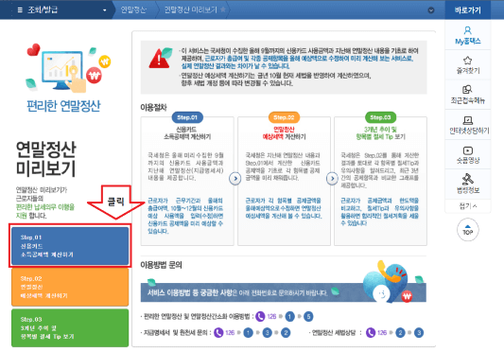Click the green 3개년 추이 및 항목별 절세 Tip title
504x352 pixels.
tap(380, 132)
